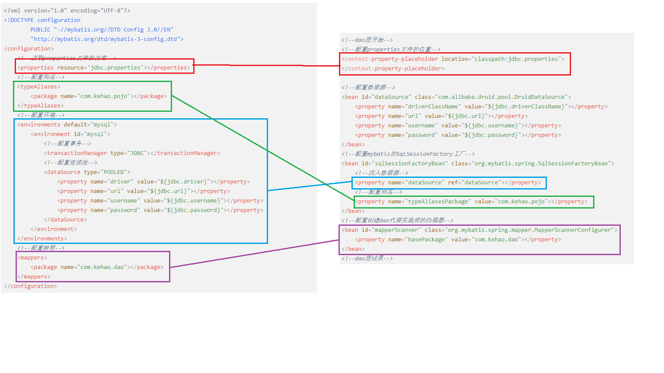Click the PUBLIC "-//mybatis.org//DTD Config 3.0//EN" line
664x373 pixels.
click(102, 29)
